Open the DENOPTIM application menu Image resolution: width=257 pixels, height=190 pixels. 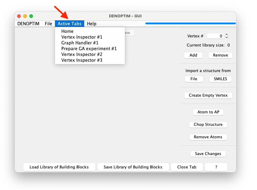click(x=28, y=23)
